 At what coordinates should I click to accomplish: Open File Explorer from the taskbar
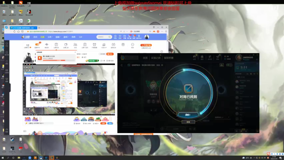point(19,158)
